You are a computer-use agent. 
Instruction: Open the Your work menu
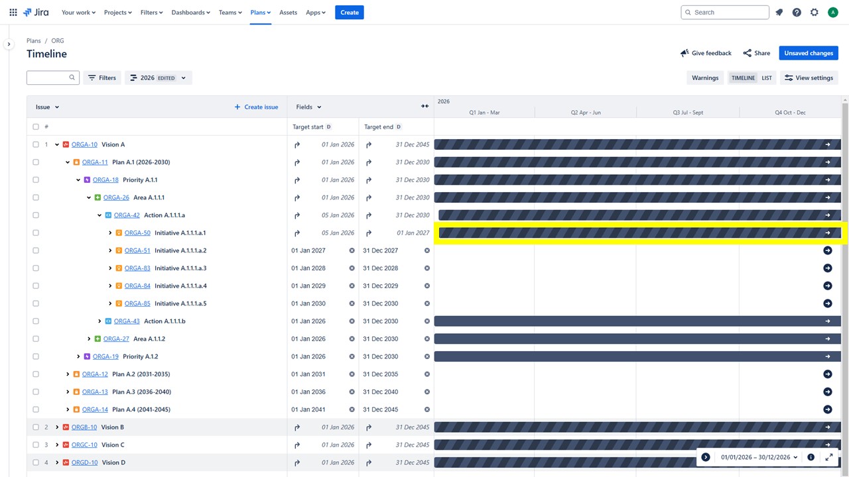click(x=78, y=12)
